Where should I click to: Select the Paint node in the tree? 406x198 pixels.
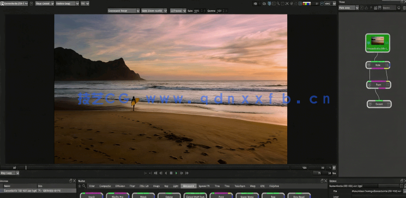(x=378, y=84)
